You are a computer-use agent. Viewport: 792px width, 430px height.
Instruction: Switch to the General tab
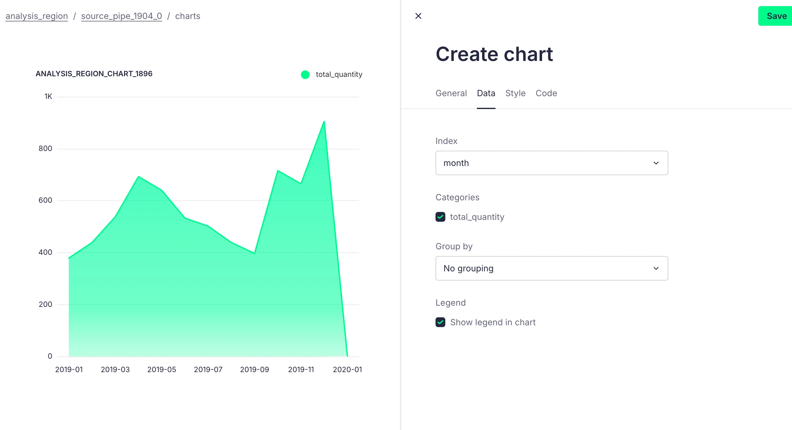coord(451,93)
